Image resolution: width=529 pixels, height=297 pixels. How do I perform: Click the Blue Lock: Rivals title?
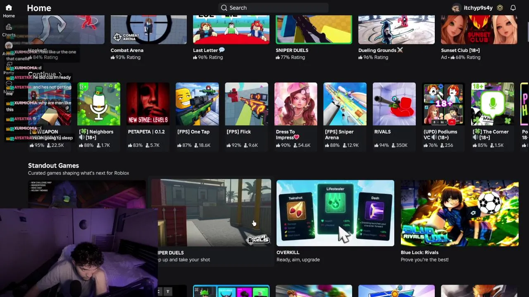tap(419, 252)
